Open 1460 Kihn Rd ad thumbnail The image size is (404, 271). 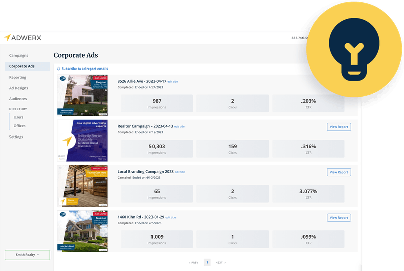point(82,231)
